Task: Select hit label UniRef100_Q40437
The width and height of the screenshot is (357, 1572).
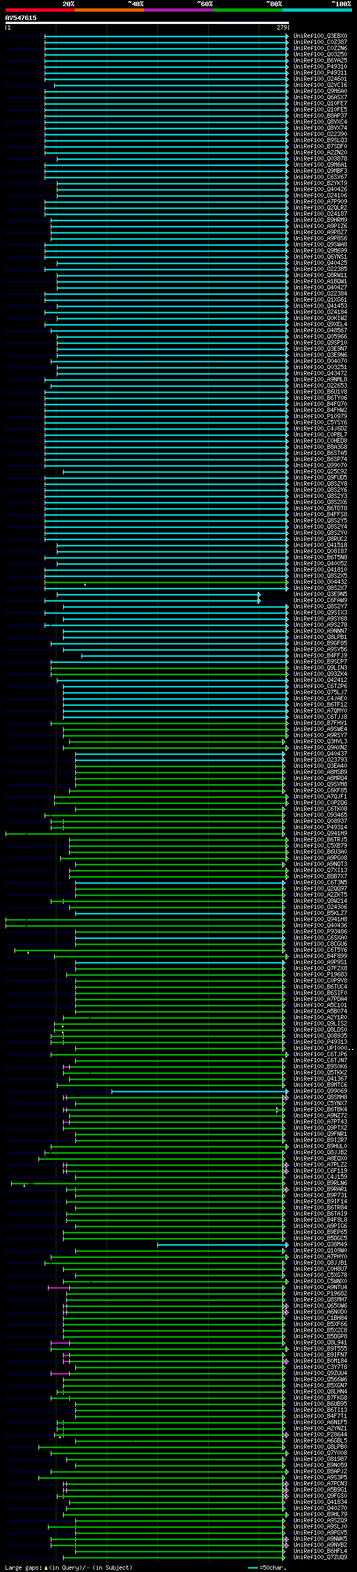Action: (x=320, y=754)
